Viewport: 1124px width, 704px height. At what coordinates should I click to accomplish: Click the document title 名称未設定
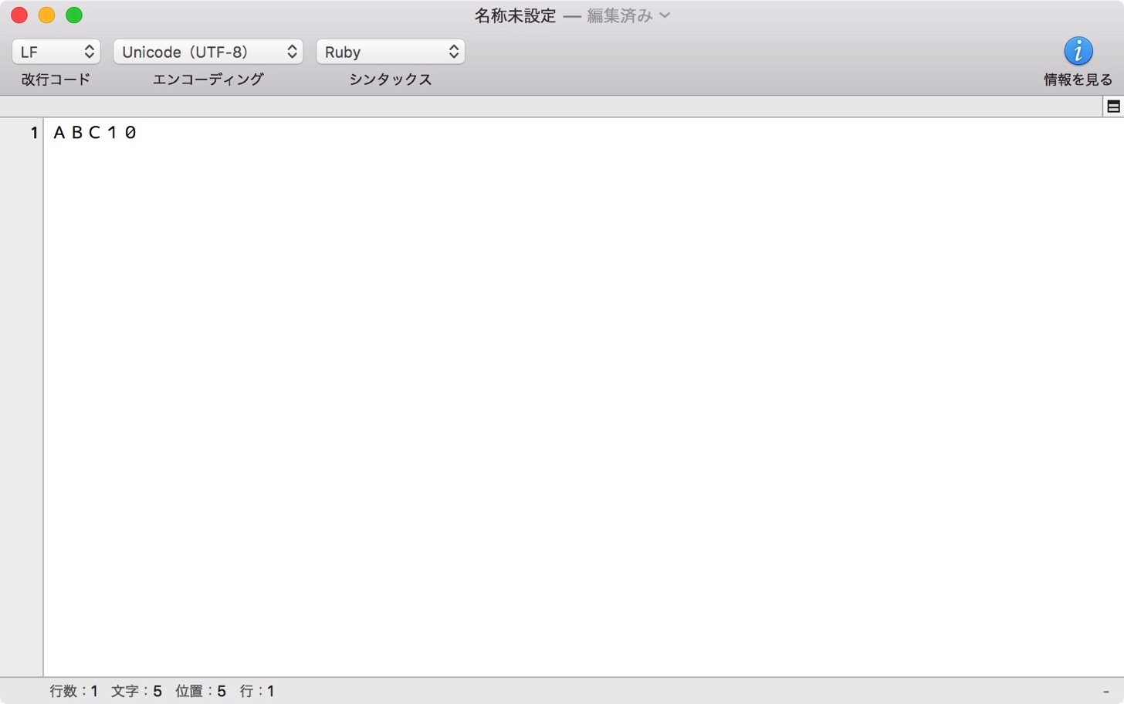point(515,15)
